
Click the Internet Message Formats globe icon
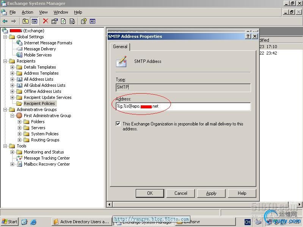pos(19,43)
